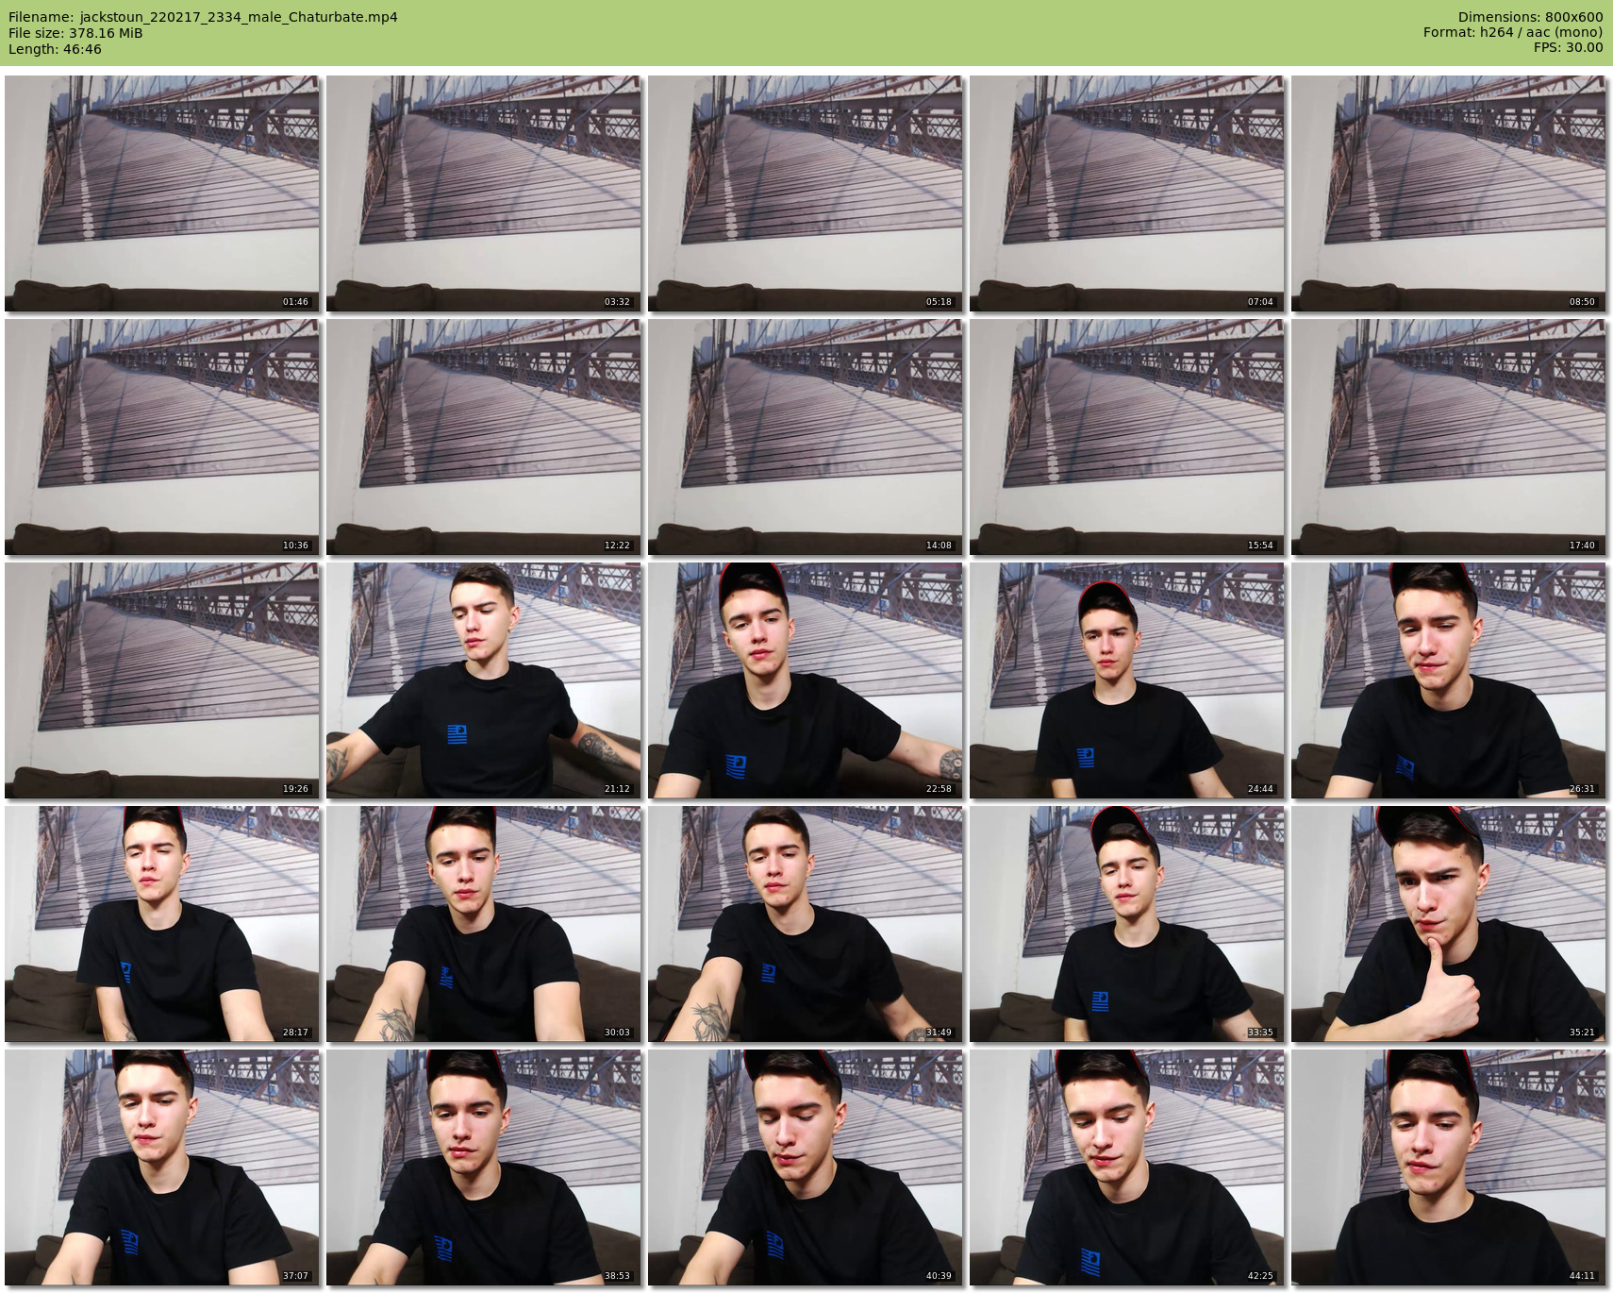1613x1293 pixels.
Task: Click the 33:35 timestamp label
Action: [x=1260, y=1033]
